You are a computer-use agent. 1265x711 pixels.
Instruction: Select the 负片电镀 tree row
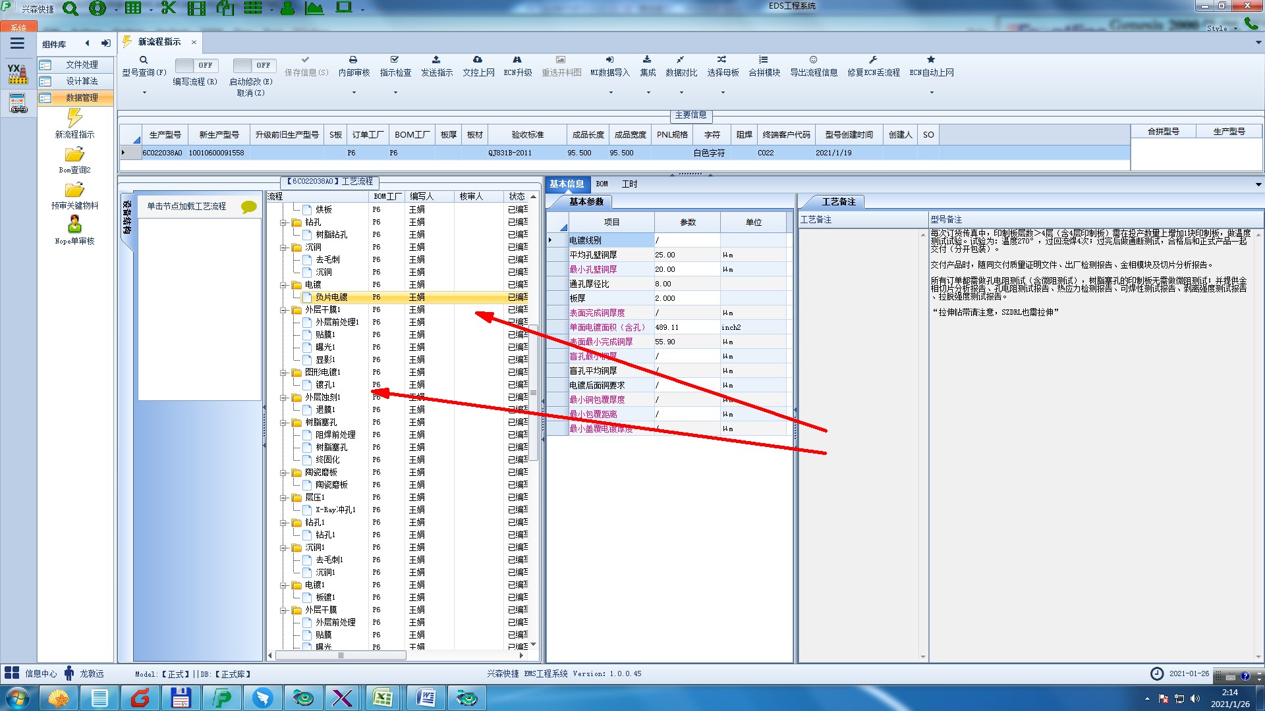tap(331, 298)
